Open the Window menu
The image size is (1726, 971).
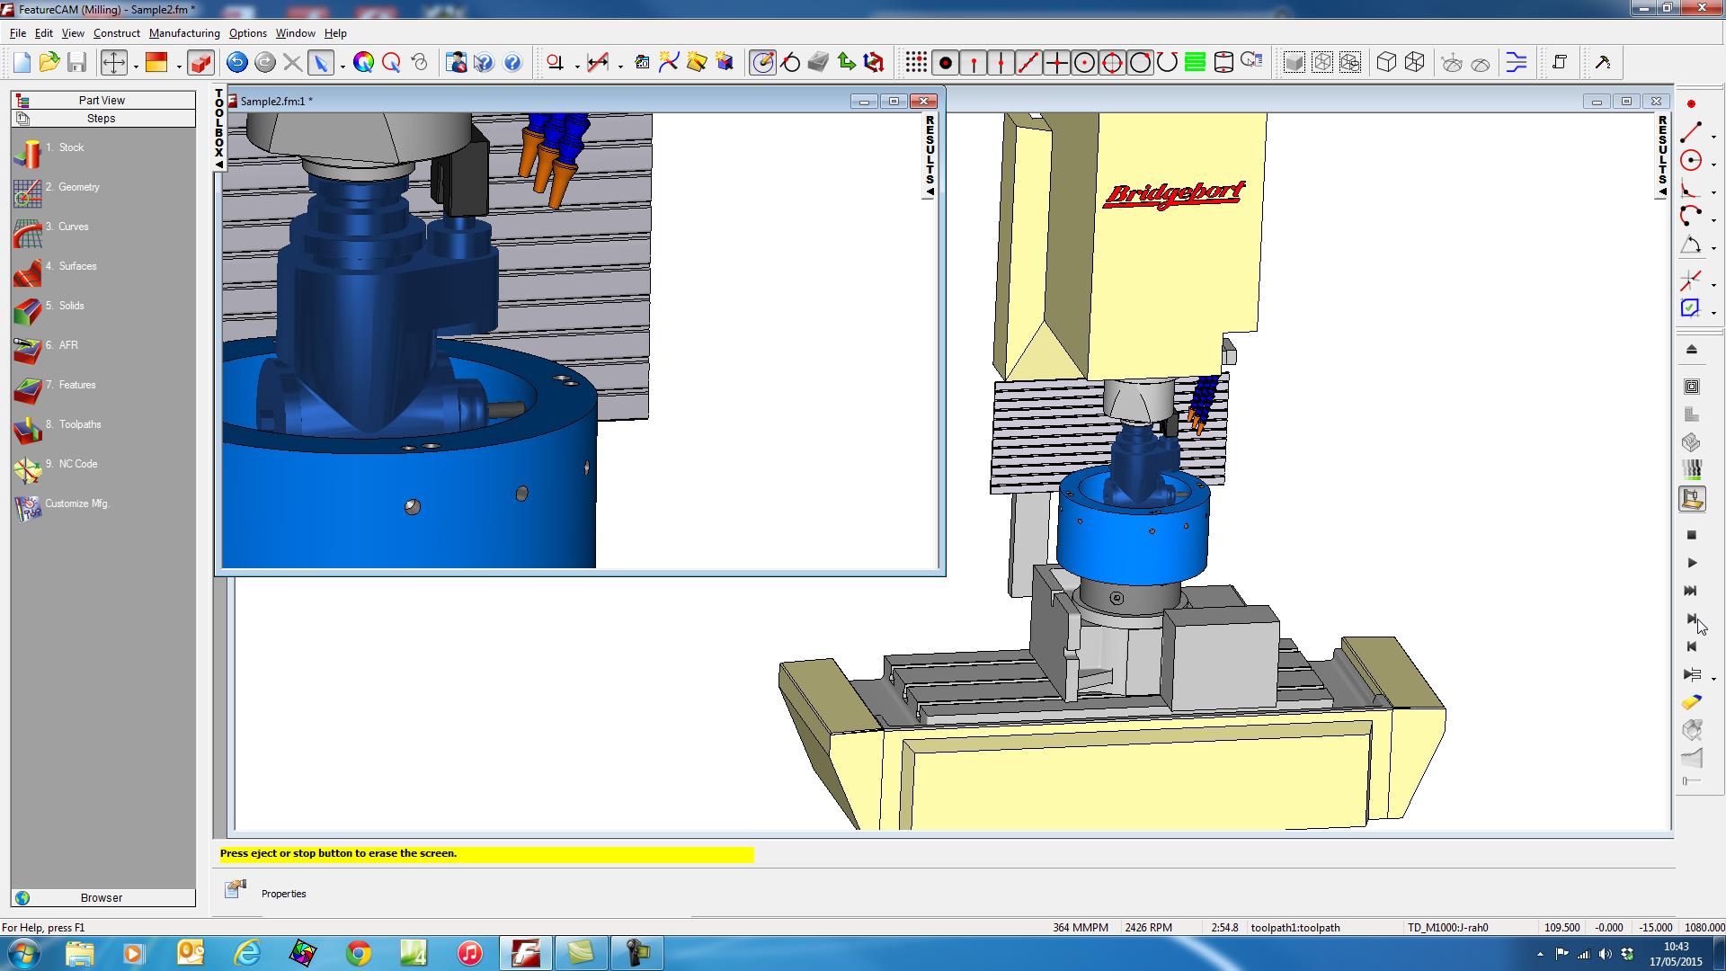(x=295, y=33)
